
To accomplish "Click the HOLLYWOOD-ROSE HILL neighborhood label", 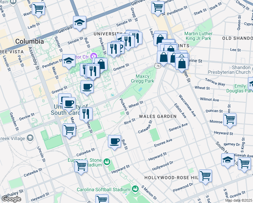I will tap(171, 178).
